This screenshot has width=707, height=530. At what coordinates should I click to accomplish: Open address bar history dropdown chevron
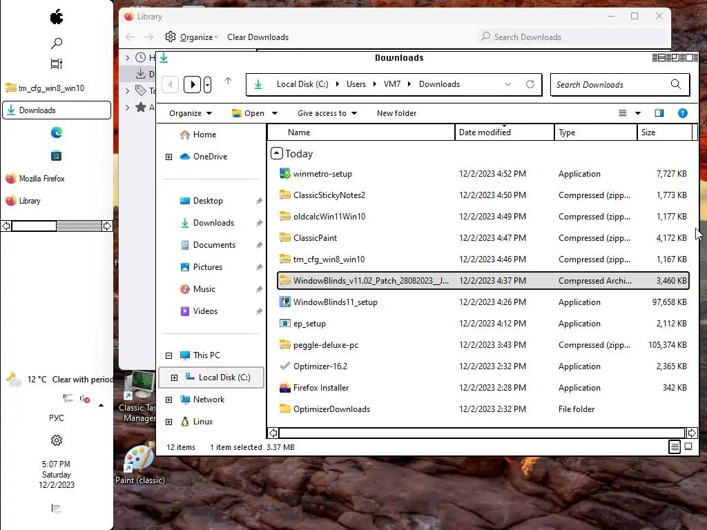pos(508,84)
